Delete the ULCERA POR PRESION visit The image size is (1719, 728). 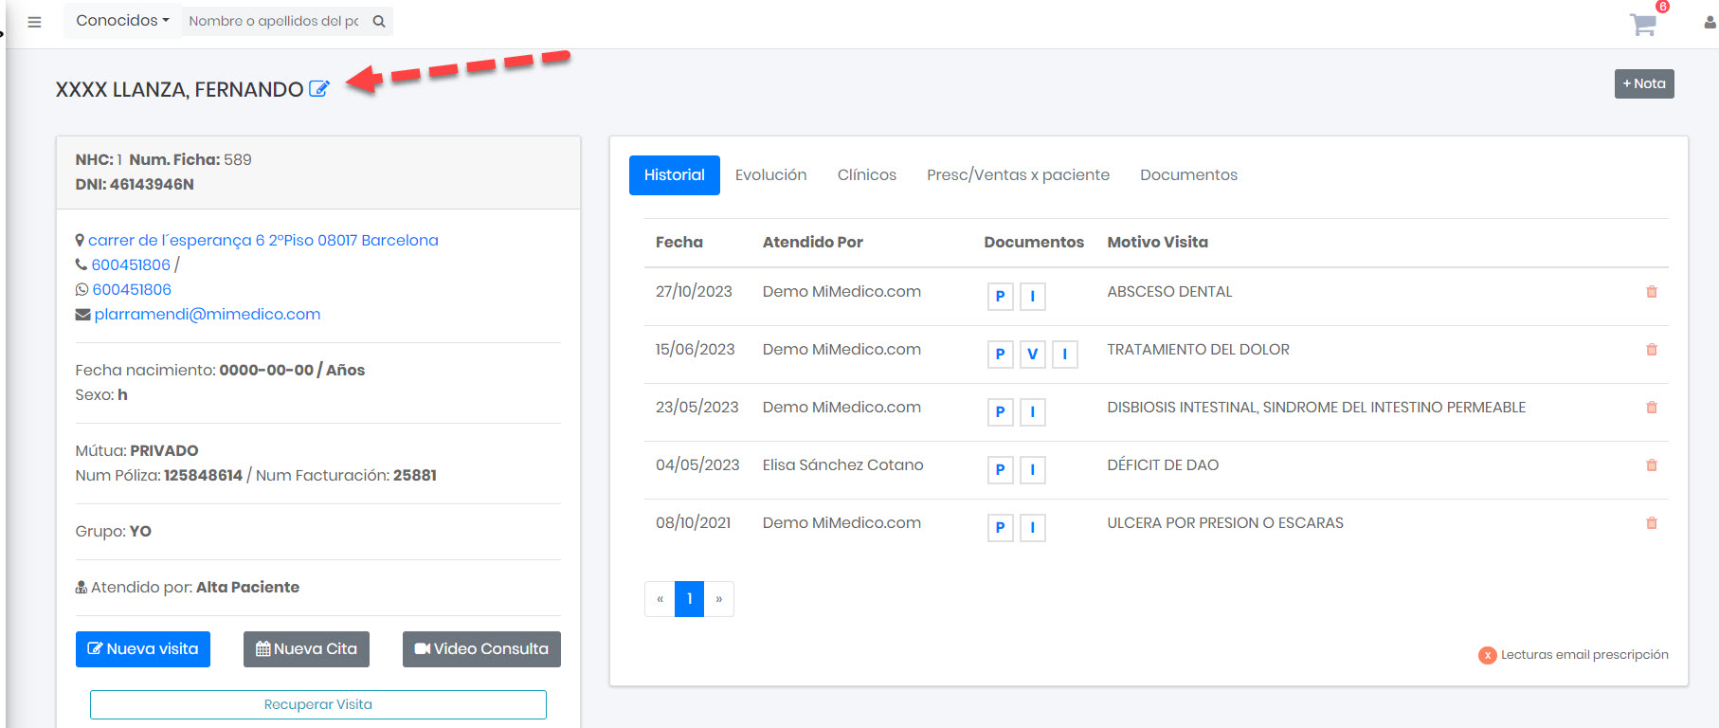click(1651, 523)
